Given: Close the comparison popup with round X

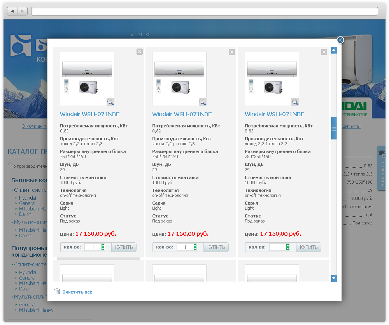Looking at the screenshot, I should pos(340,40).
